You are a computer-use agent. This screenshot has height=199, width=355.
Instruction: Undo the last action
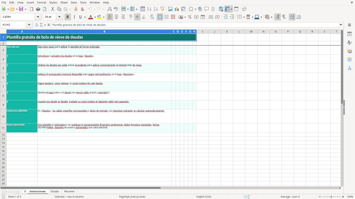[x=90, y=9]
